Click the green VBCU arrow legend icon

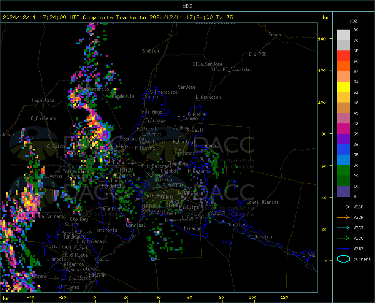pyautogui.click(x=343, y=238)
